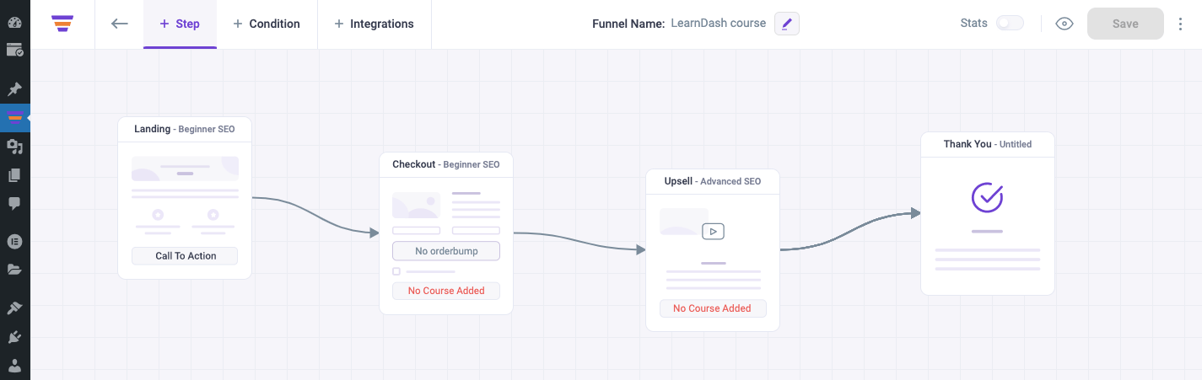Image resolution: width=1202 pixels, height=380 pixels.
Task: Go back using the left arrow
Action: (x=120, y=24)
